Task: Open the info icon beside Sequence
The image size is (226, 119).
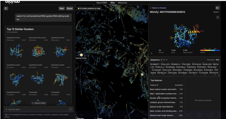Action: coord(166,60)
